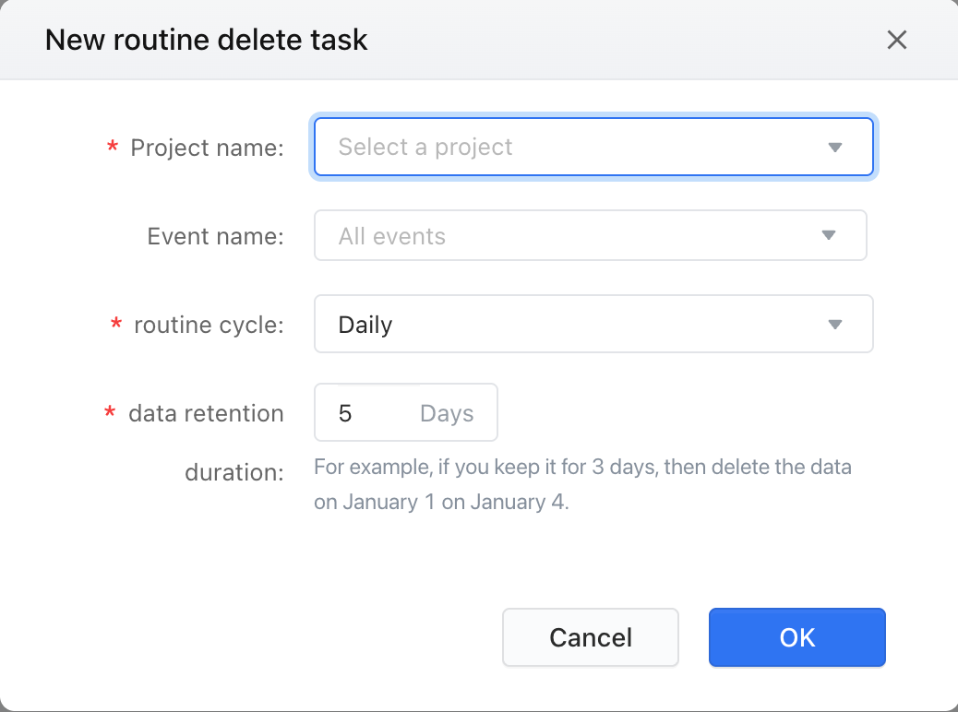The image size is (958, 712).
Task: Open the Event name dropdown
Action: point(590,236)
